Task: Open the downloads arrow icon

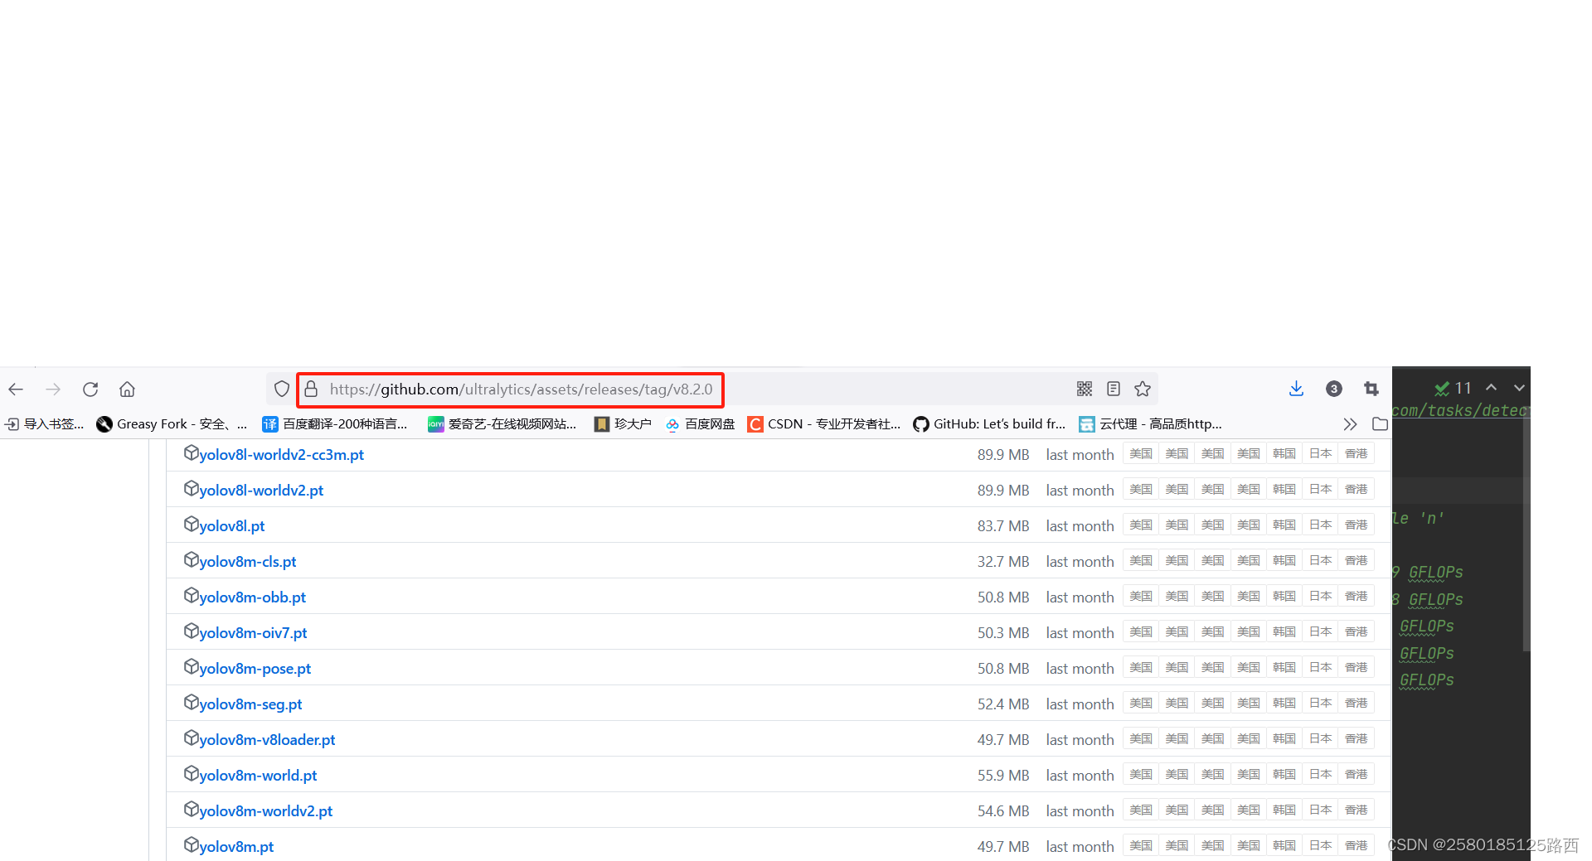Action: coord(1297,389)
